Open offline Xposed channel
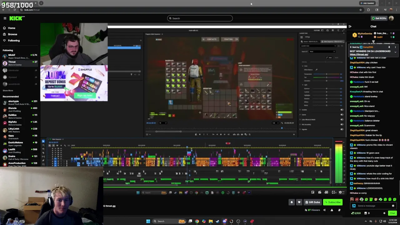Image resolution: width=400 pixels, height=225 pixels. [19, 77]
